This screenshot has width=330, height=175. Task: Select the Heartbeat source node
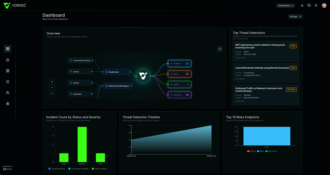(x=80, y=94)
